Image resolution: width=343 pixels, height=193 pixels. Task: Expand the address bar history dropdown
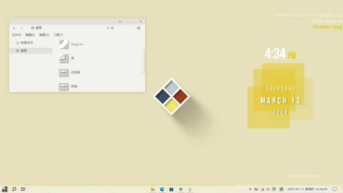click(108, 28)
